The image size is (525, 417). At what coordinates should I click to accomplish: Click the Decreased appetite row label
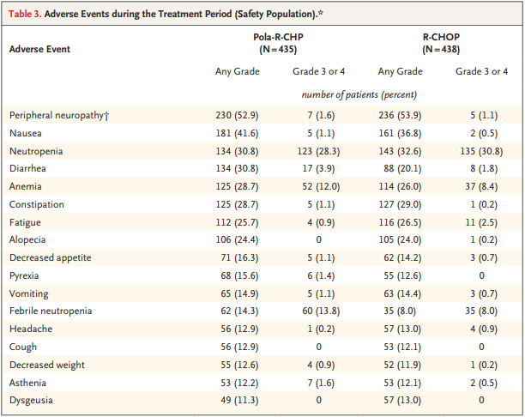point(49,257)
